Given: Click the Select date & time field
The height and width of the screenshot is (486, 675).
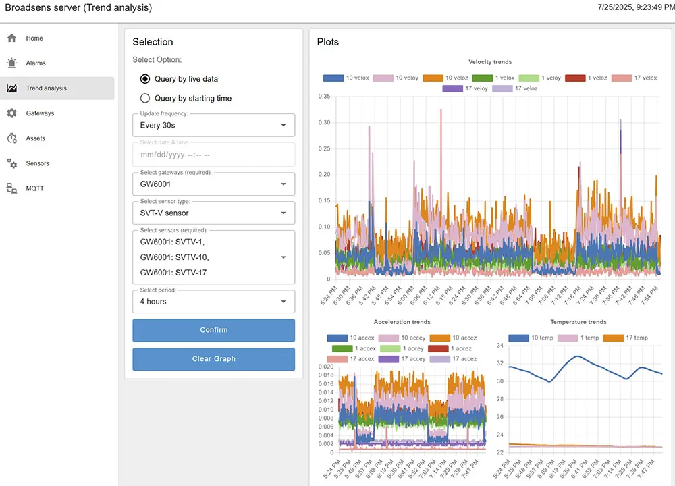Looking at the screenshot, I should click(213, 155).
